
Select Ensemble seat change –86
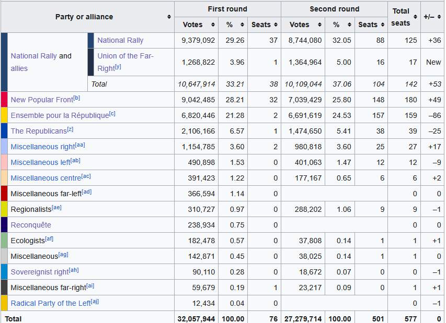[434, 115]
